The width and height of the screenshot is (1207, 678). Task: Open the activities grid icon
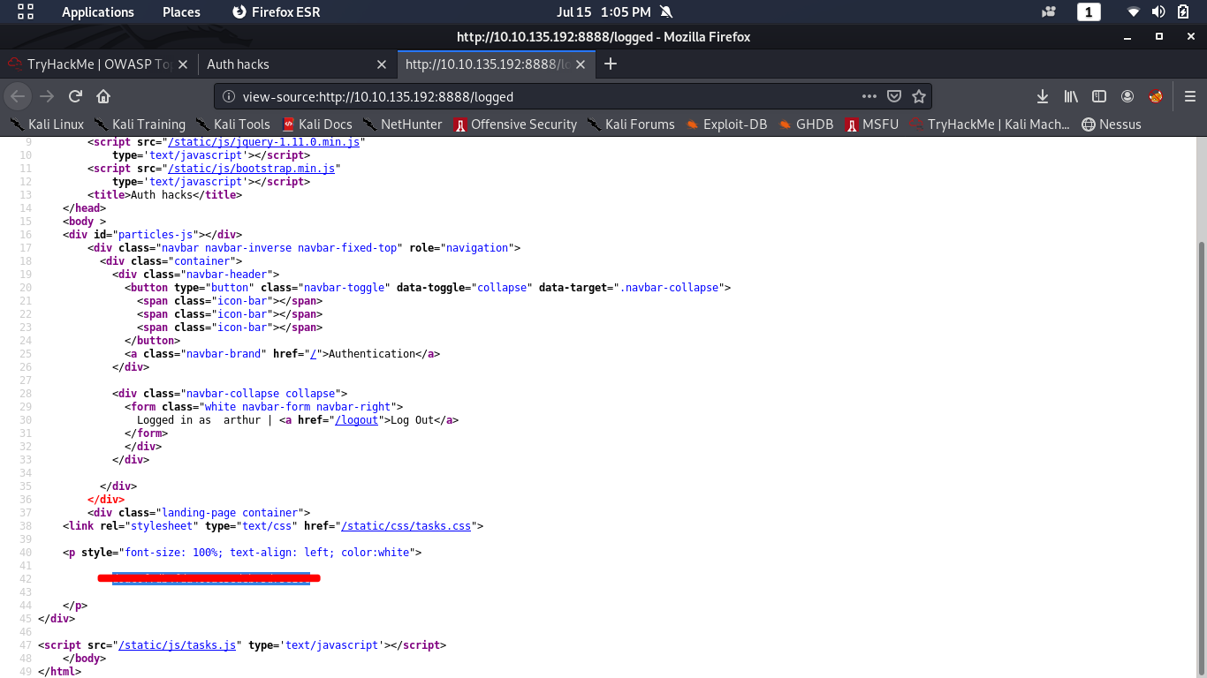coord(26,12)
